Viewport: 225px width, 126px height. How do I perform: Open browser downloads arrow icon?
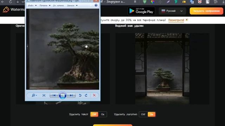tap(224, 2)
